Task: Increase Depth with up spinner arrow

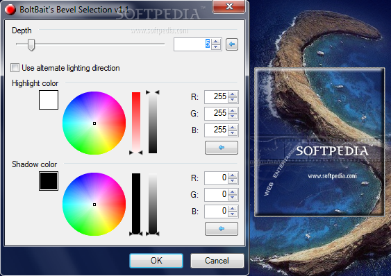Action: coord(216,42)
